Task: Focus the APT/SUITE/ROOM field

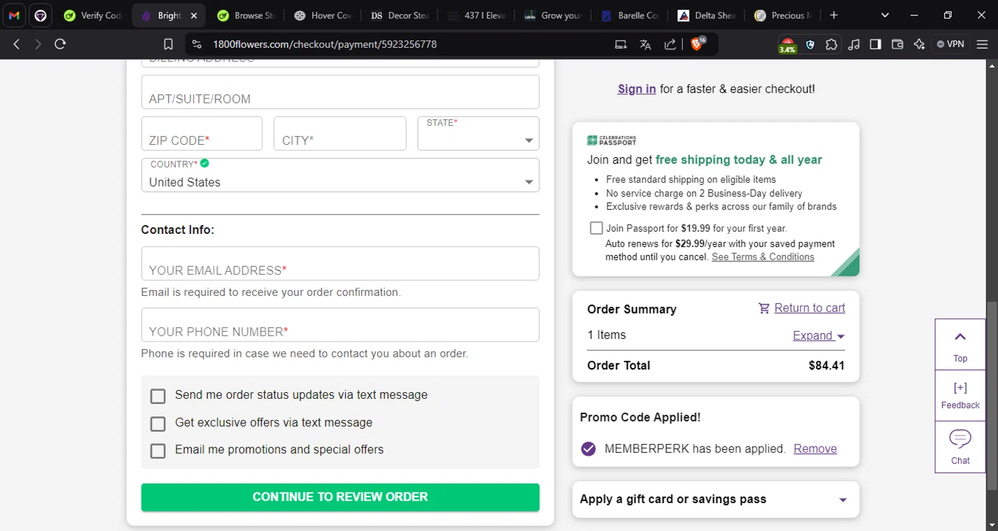Action: coord(340,92)
